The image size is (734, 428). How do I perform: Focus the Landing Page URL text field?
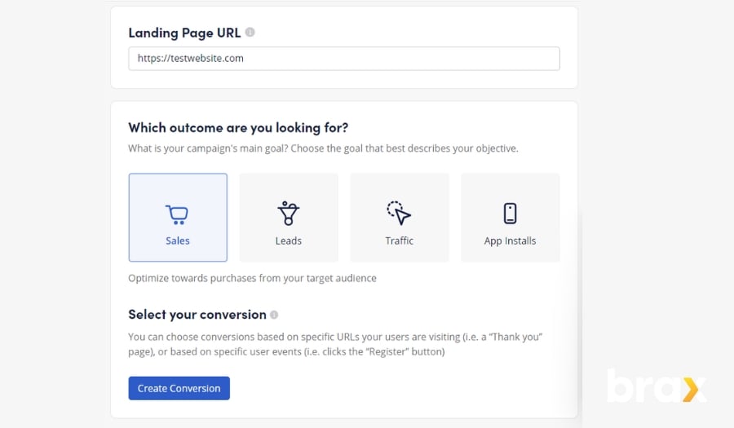[343, 59]
